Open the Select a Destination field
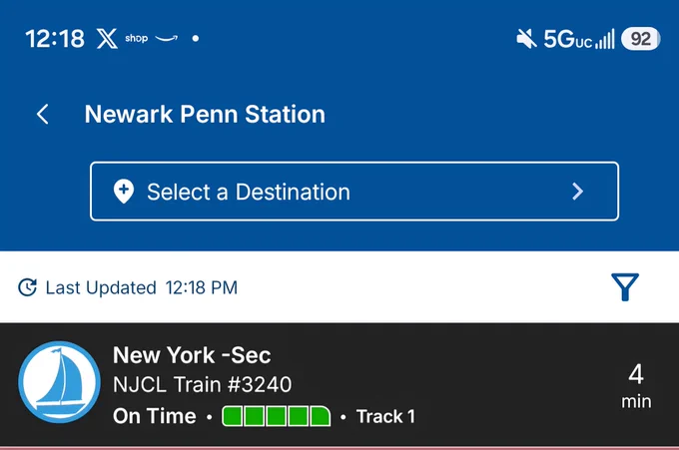This screenshot has width=679, height=450. click(354, 192)
